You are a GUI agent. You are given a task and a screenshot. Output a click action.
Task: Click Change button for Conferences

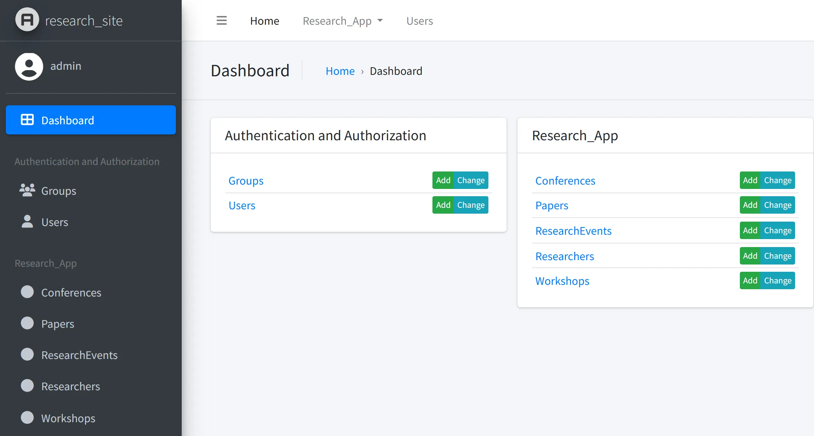click(x=778, y=180)
